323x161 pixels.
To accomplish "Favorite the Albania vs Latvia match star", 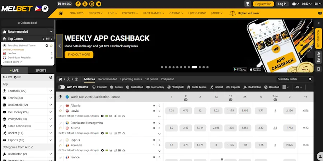I will pyautogui.click(x=60, y=111).
